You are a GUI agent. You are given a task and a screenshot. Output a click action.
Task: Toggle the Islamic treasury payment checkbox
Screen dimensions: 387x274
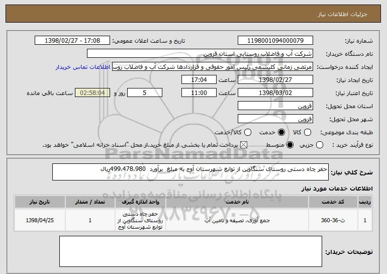click(x=244, y=145)
